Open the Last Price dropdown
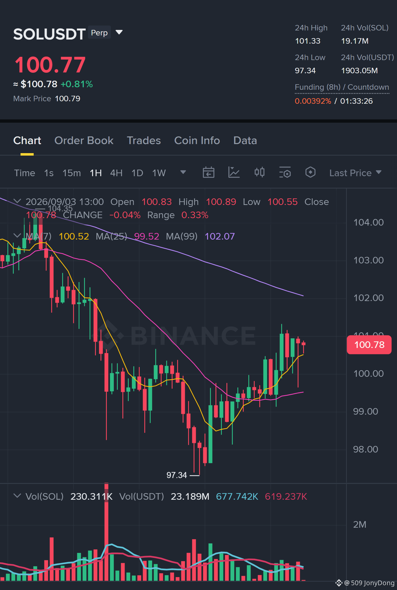397x590 pixels. click(x=355, y=173)
